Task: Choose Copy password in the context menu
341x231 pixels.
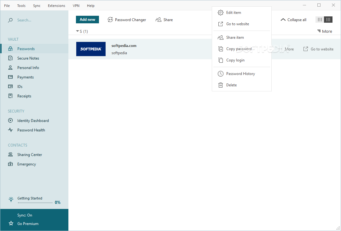Action: coord(242,49)
